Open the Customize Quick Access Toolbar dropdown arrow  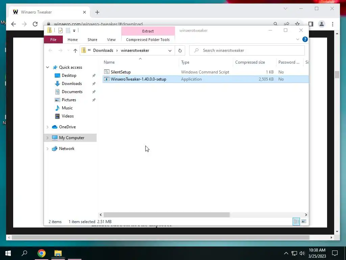(x=74, y=31)
